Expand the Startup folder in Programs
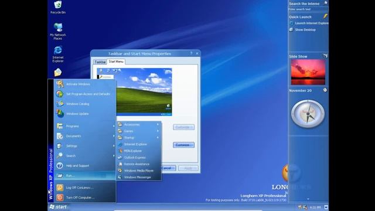 [138, 138]
